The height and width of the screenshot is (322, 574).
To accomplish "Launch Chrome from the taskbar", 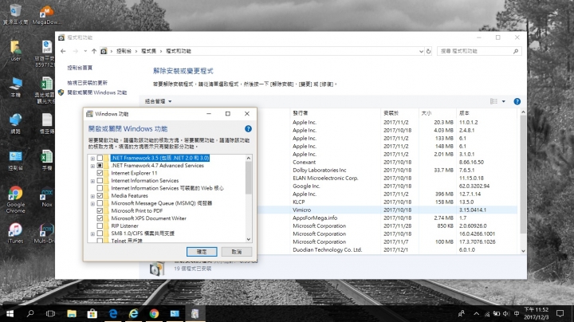I will tap(154, 313).
